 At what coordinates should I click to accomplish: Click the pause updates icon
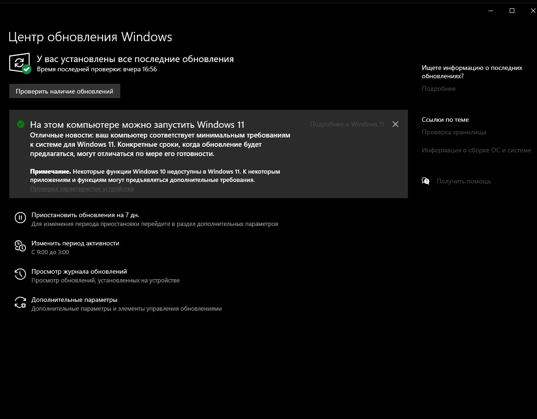coord(20,218)
